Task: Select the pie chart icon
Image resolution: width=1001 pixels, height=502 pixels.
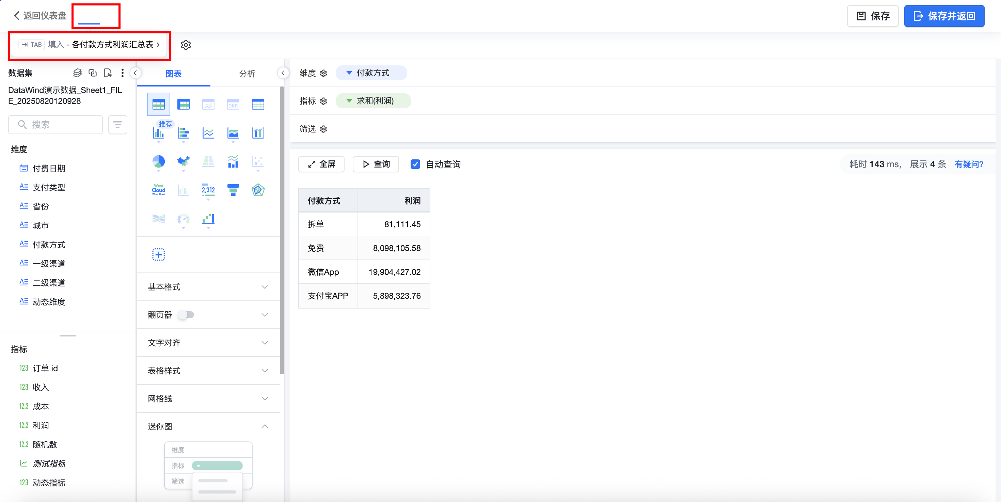Action: tap(158, 161)
